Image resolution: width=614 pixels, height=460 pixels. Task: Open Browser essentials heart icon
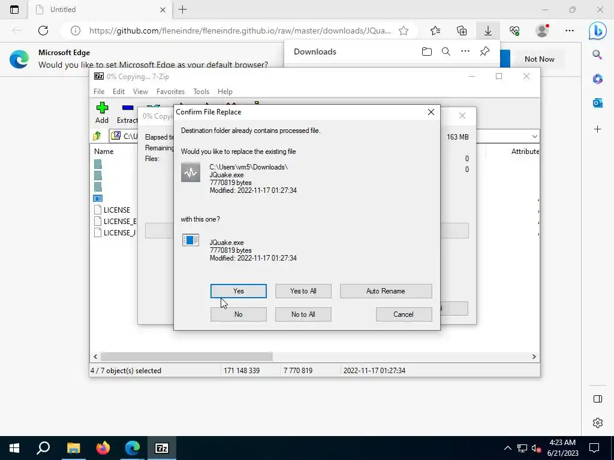click(x=514, y=31)
